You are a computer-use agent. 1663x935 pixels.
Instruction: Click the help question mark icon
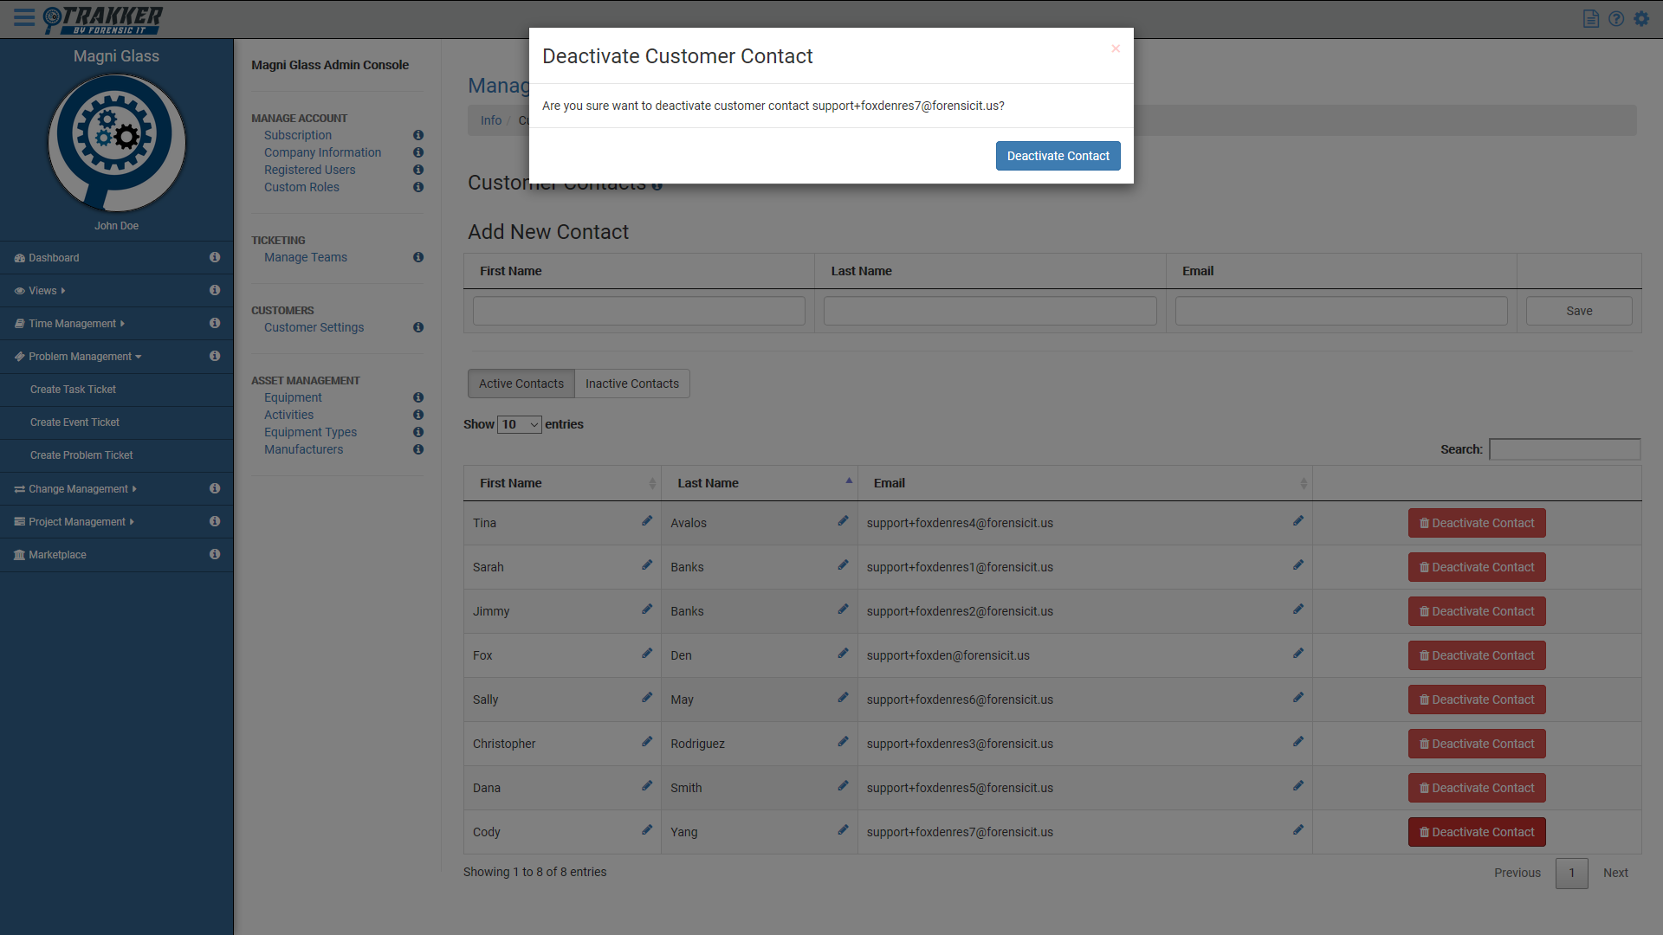(x=1616, y=18)
